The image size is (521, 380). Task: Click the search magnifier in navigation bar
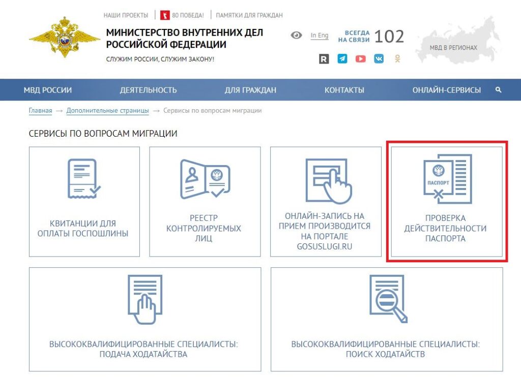click(498, 90)
